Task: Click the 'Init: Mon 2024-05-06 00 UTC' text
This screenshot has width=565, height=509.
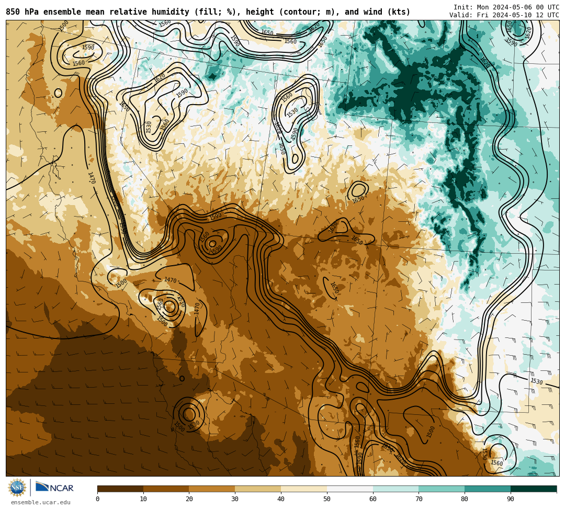Action: pos(506,7)
